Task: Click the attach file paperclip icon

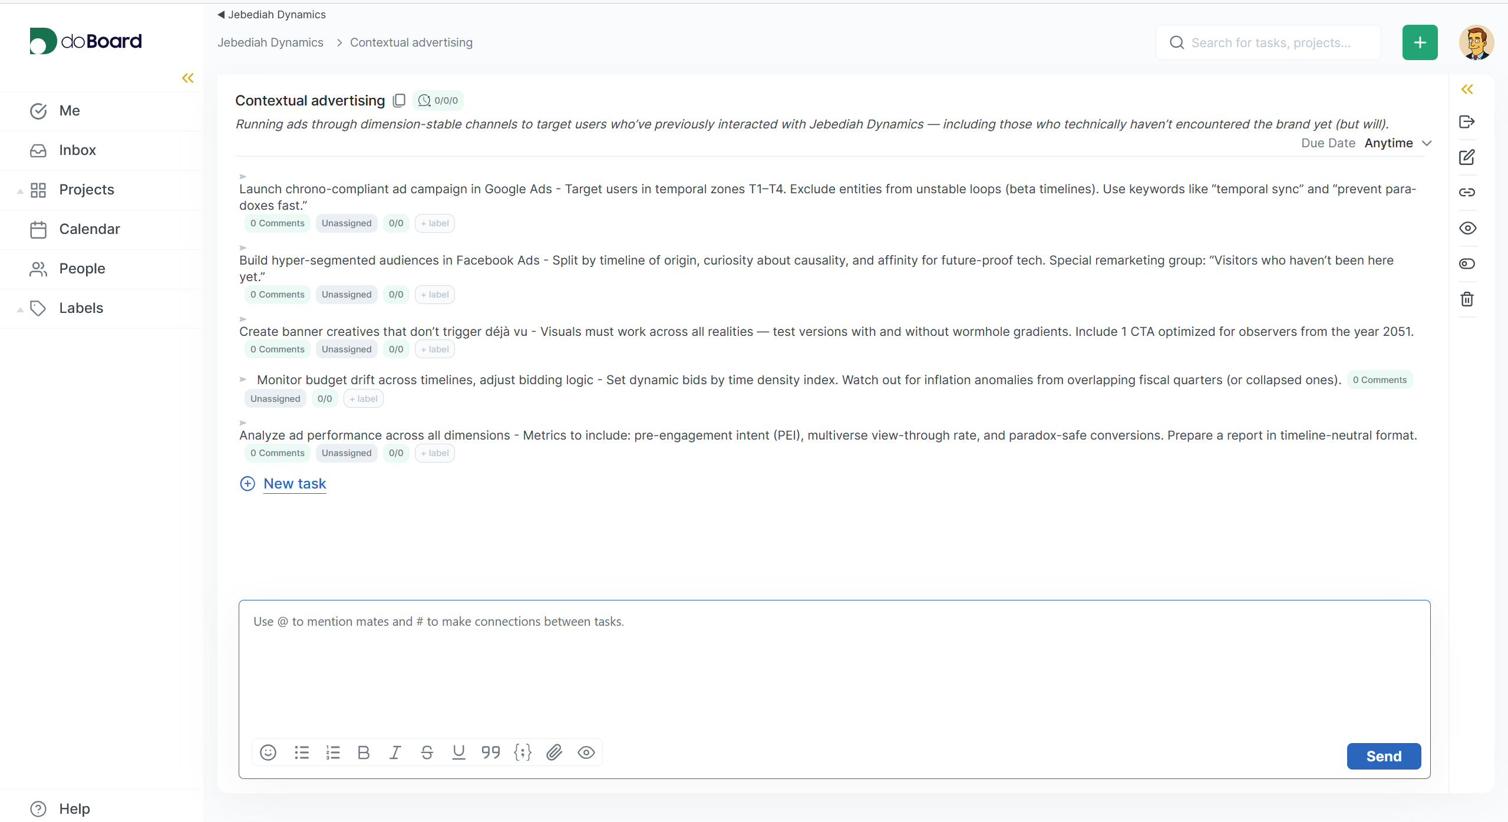Action: pyautogui.click(x=554, y=752)
